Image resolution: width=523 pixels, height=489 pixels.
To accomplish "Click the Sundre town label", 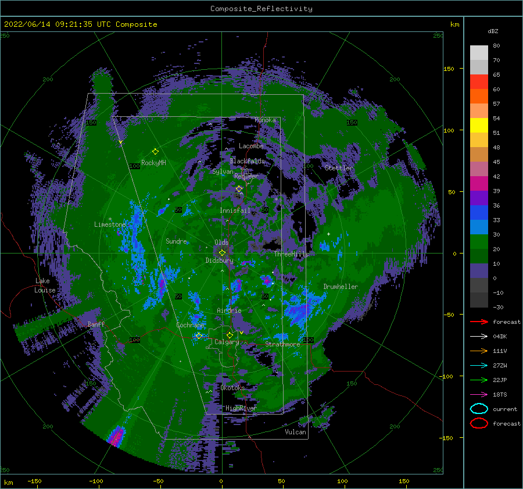I will tap(176, 241).
